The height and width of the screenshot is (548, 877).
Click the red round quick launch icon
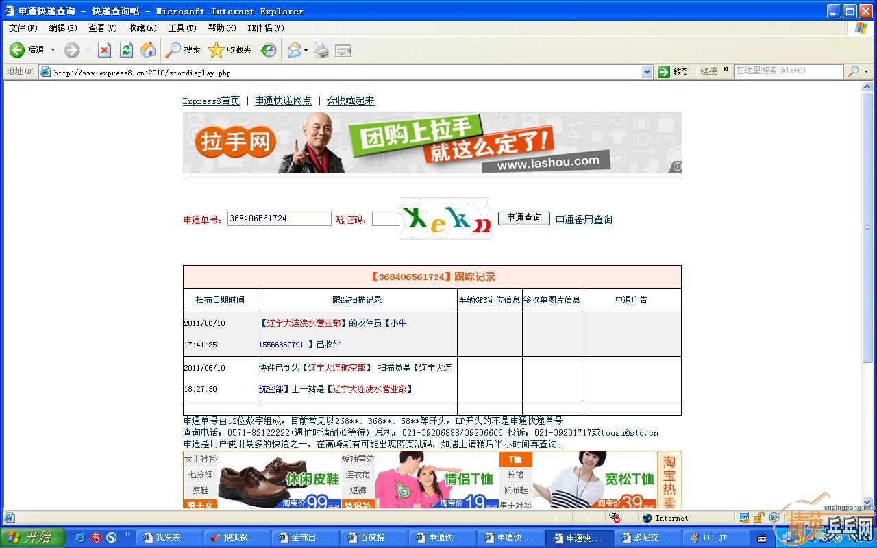[x=96, y=538]
